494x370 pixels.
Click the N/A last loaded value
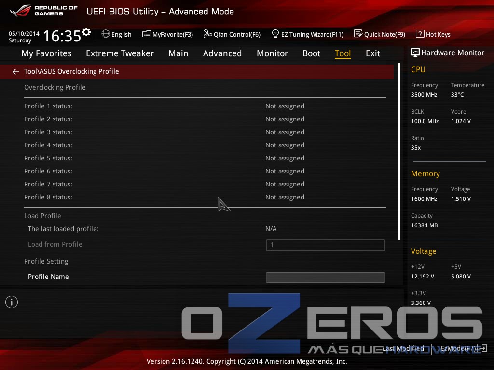coord(271,229)
